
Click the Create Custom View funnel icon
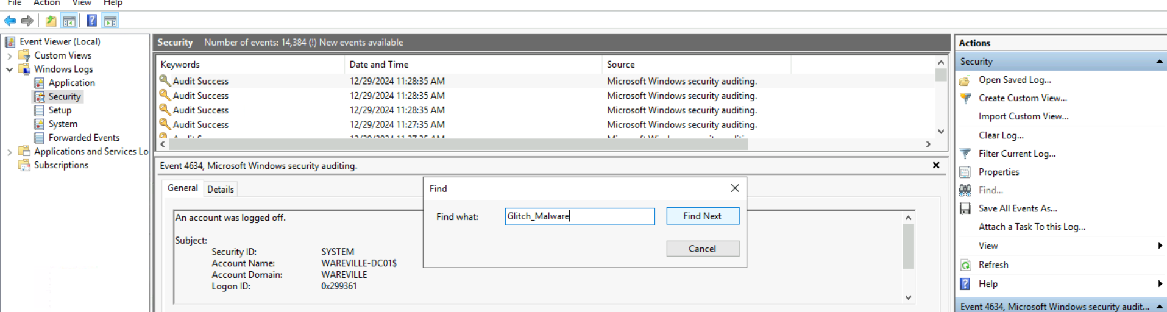point(965,98)
